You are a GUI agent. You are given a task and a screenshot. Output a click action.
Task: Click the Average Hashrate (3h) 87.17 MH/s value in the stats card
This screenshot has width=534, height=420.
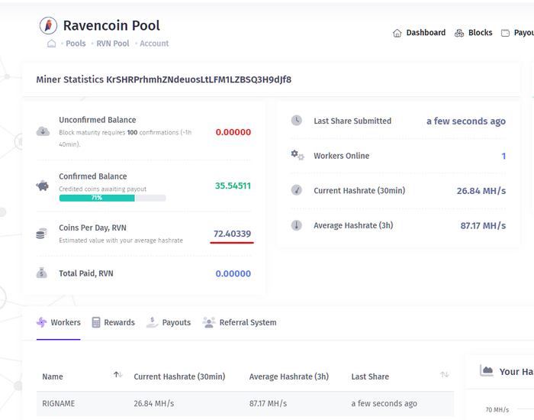(x=483, y=226)
